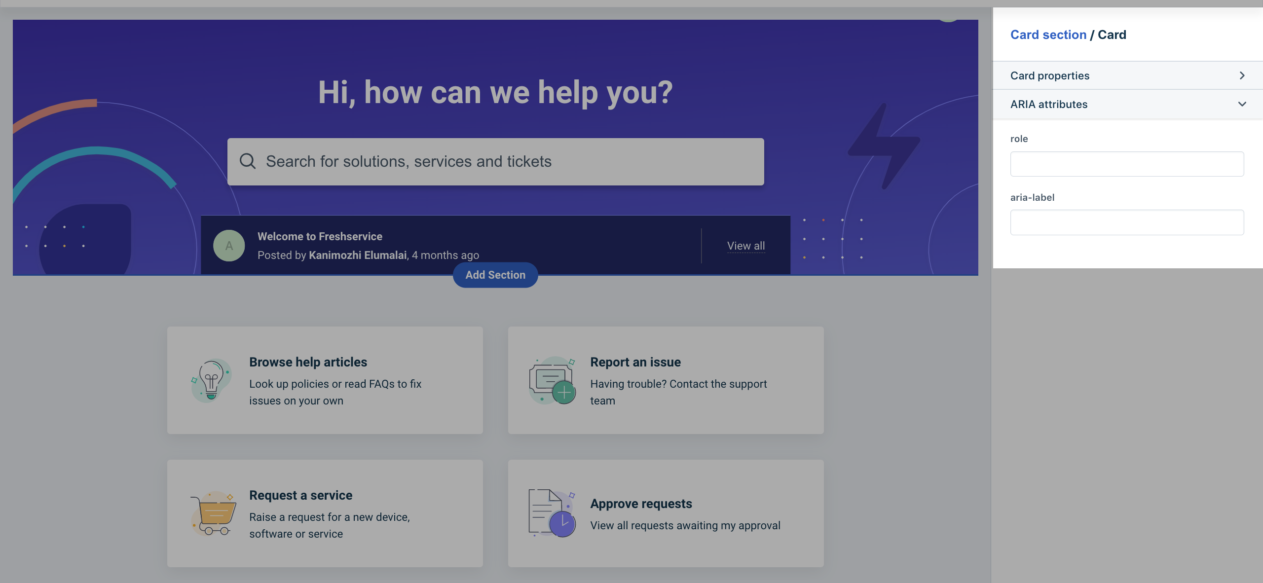Open View all announcements link

pyautogui.click(x=745, y=246)
